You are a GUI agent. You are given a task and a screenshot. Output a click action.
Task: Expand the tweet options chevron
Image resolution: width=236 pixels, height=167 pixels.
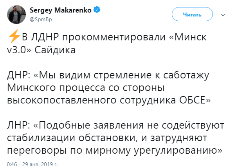point(223,15)
